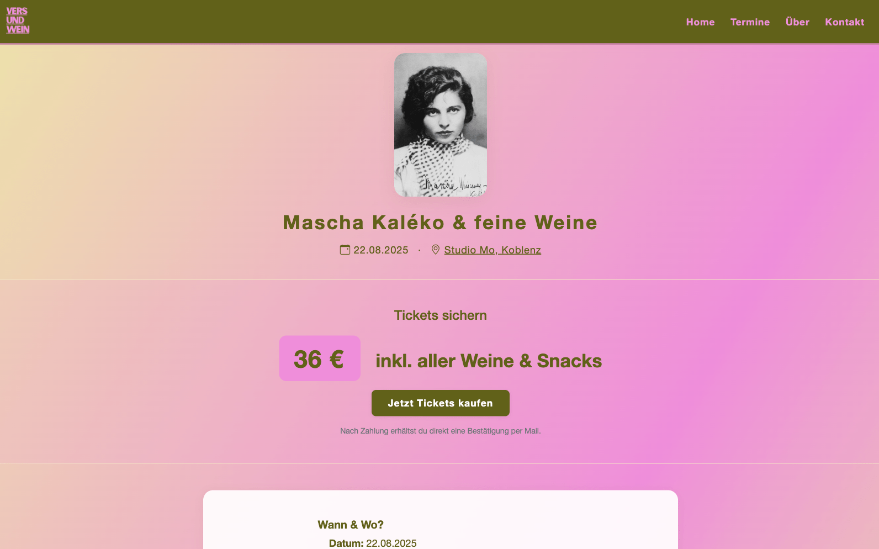Click the Vers und Wein logo
The height and width of the screenshot is (549, 879).
coord(18,21)
